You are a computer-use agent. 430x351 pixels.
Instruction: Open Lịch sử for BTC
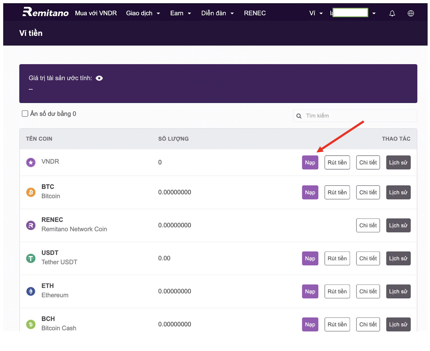click(398, 192)
